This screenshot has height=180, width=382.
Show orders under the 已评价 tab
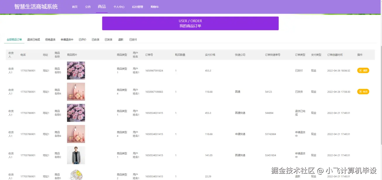point(82,40)
